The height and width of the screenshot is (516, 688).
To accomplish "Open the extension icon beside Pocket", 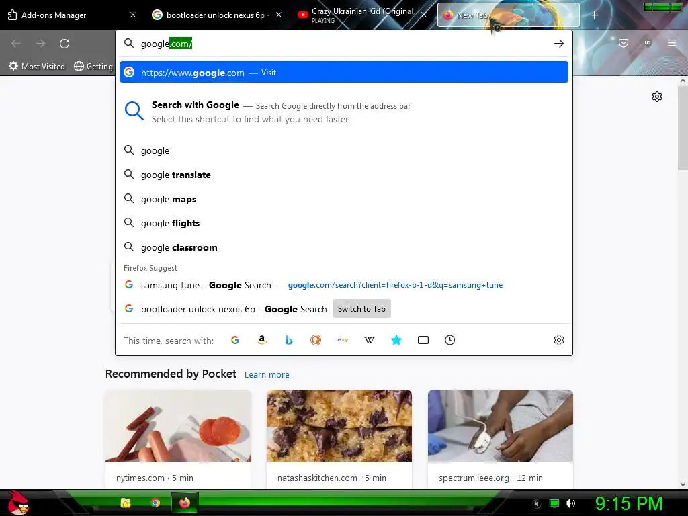I will click(x=648, y=42).
